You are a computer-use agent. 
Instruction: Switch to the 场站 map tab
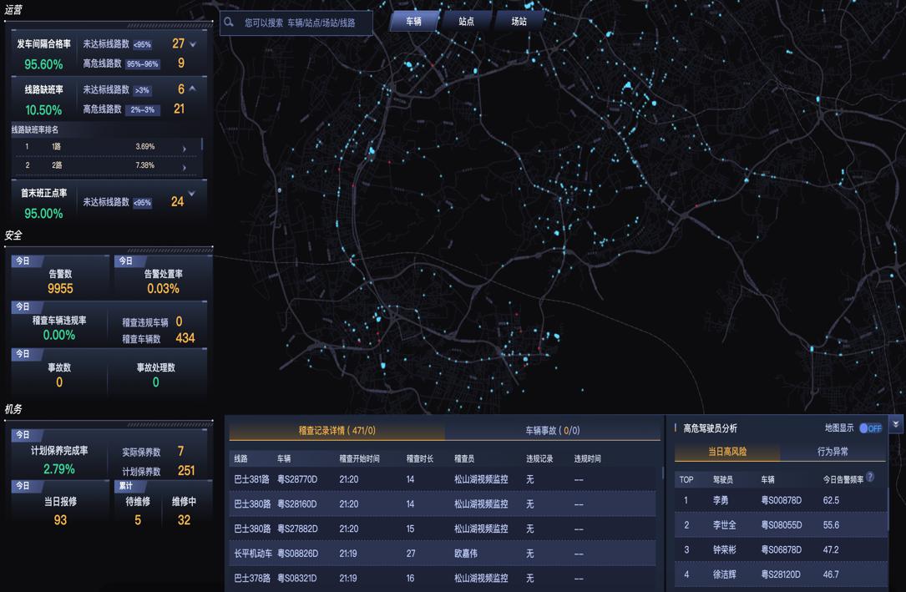point(519,22)
